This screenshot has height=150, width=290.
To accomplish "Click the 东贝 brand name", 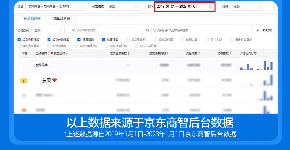I will 46,80.
